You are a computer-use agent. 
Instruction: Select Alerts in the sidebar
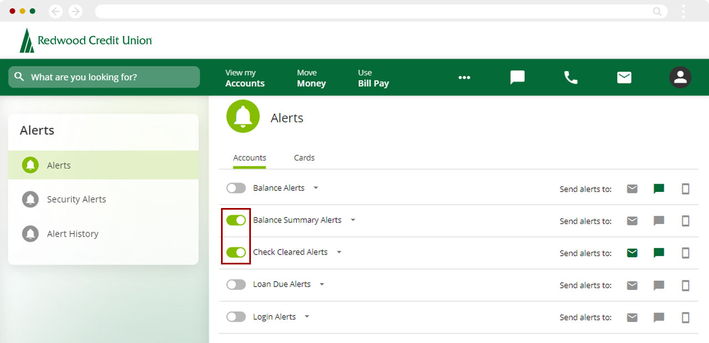pos(104,165)
